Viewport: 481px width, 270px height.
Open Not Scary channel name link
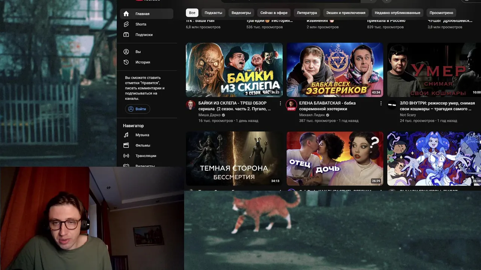coord(408,115)
